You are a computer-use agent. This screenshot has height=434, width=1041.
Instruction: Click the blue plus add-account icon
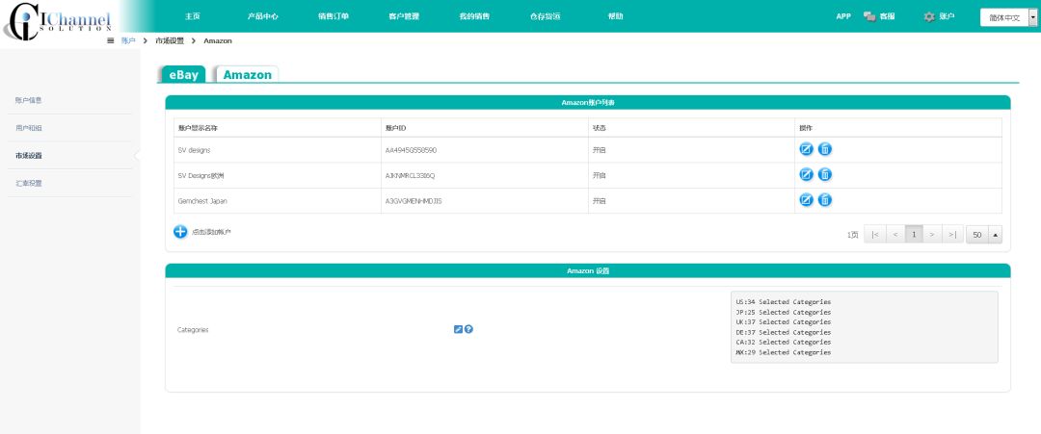pyautogui.click(x=180, y=232)
